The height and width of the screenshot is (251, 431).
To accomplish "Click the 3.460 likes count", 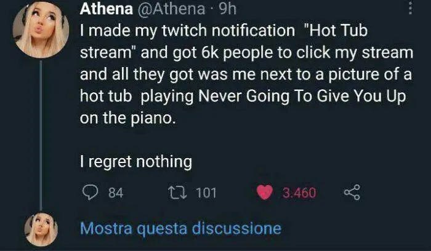I will tap(299, 193).
